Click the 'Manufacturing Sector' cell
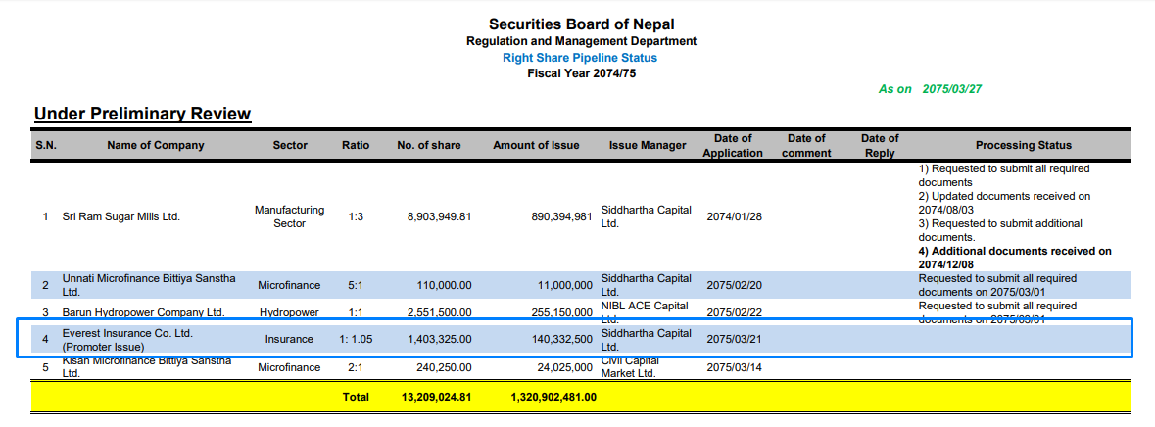The image size is (1155, 427). [289, 216]
